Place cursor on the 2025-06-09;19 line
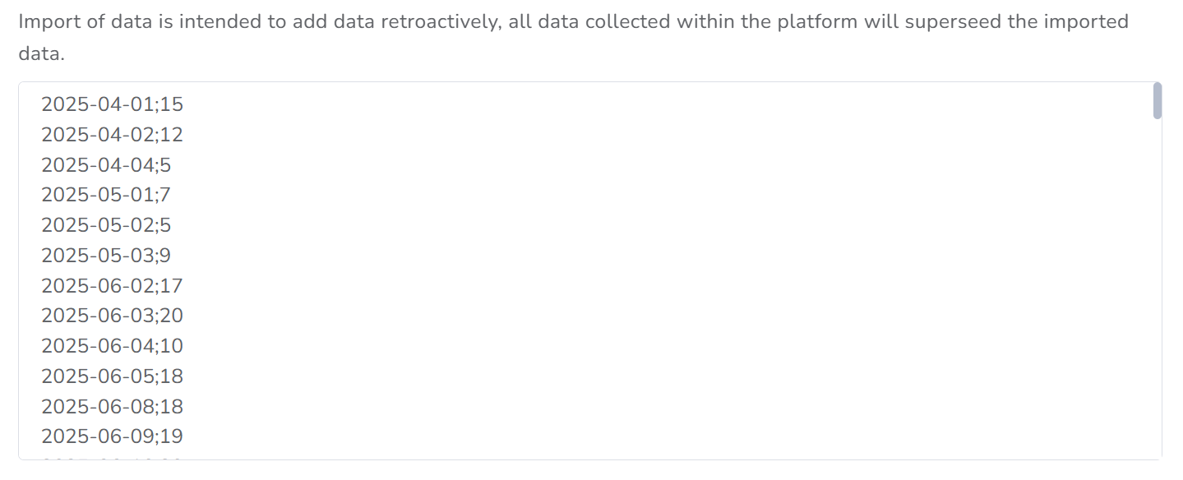Screen dimensions: 1183x480 coord(112,436)
